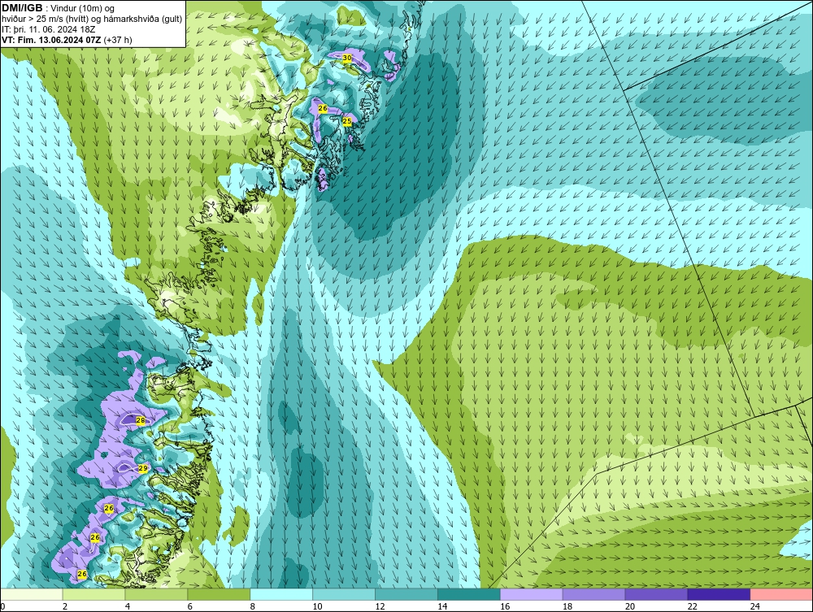This screenshot has height=612, width=813.
Task: Click the legend scale number 2
Action: tap(65, 606)
